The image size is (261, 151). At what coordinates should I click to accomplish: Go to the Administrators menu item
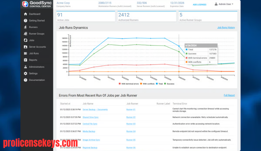click(x=37, y=67)
